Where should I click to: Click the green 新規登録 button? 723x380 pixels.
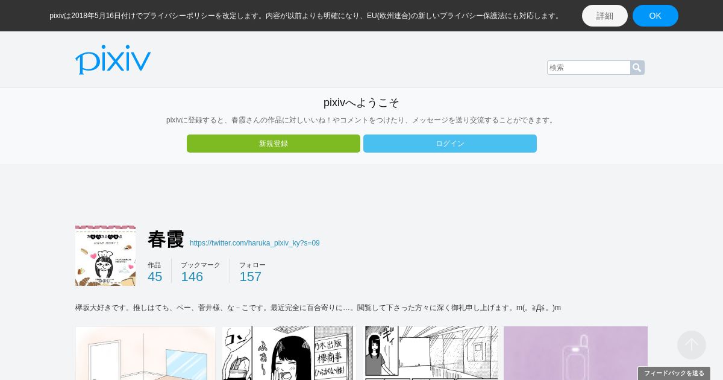point(274,144)
